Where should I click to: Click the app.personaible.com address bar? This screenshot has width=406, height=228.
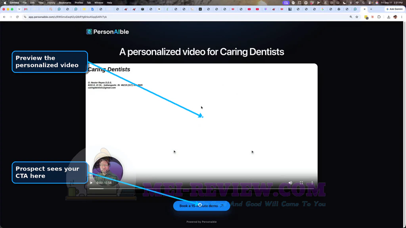[x=67, y=17]
